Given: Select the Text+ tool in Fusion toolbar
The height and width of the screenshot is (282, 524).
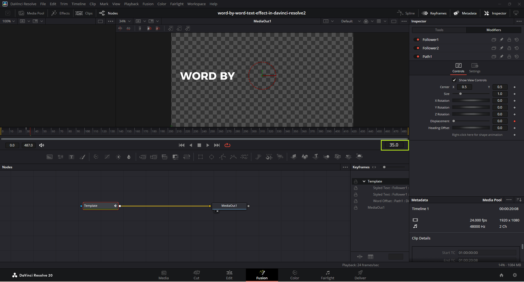Looking at the screenshot, I should 71,157.
